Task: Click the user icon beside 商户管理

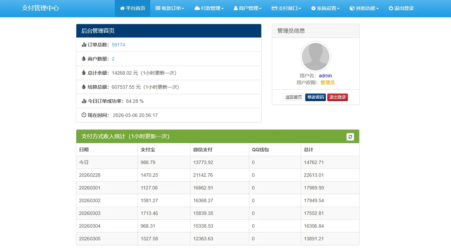Action: pyautogui.click(x=235, y=9)
